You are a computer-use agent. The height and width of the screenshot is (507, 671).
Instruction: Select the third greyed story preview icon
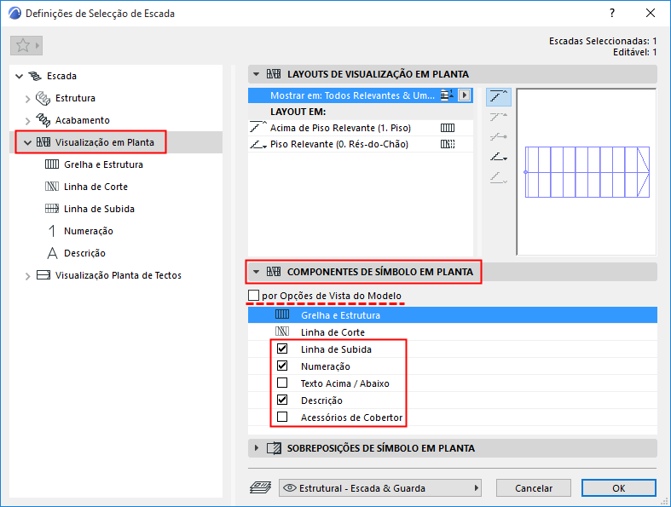pos(499,137)
